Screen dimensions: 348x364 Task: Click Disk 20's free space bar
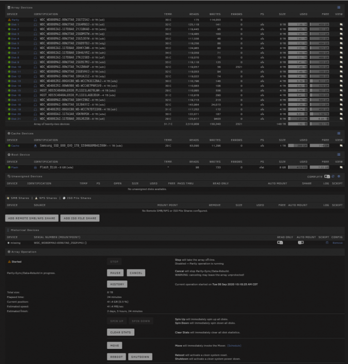tap(319, 114)
